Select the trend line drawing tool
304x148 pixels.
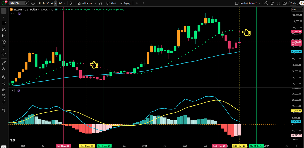point(4,17)
